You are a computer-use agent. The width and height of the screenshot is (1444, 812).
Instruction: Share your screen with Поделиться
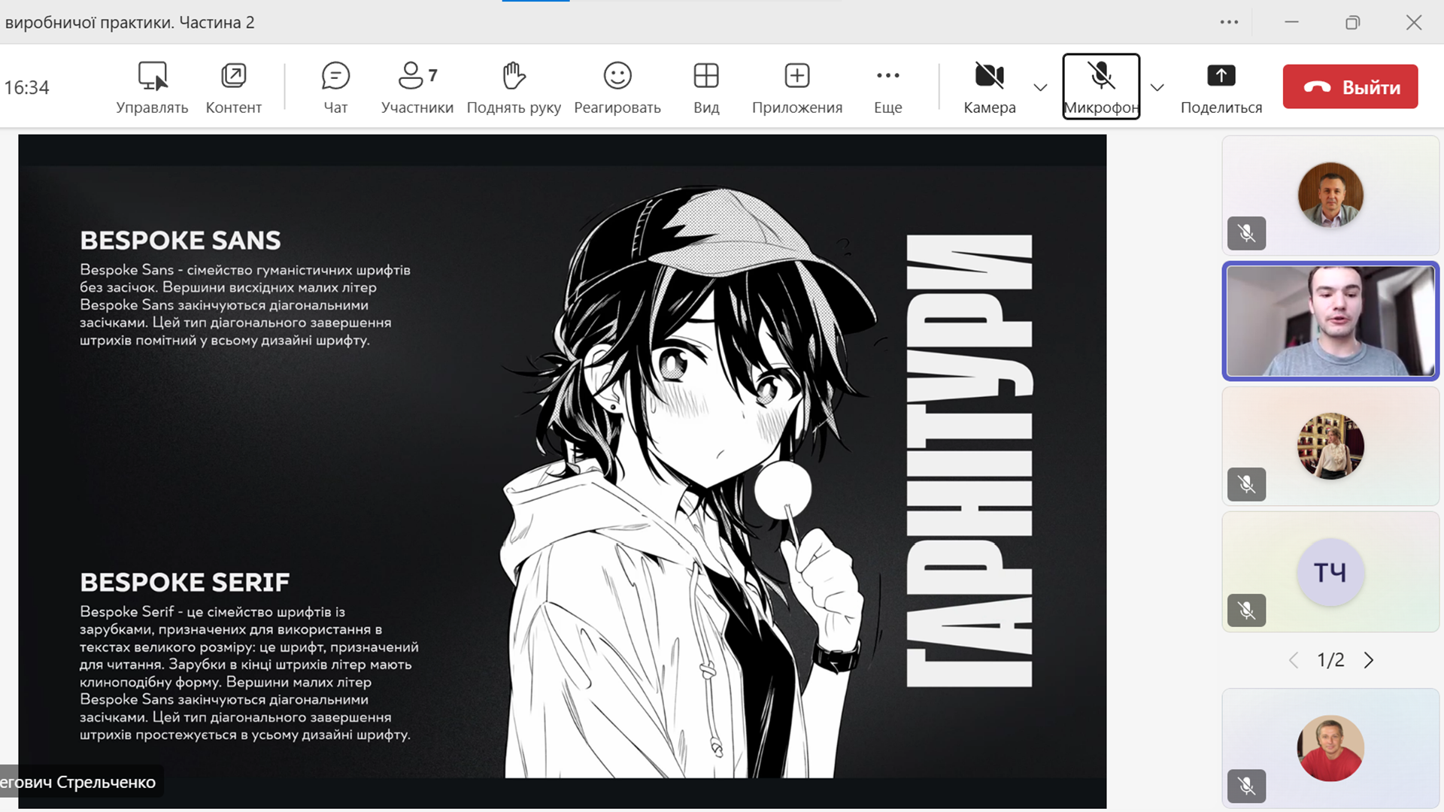[1221, 87]
